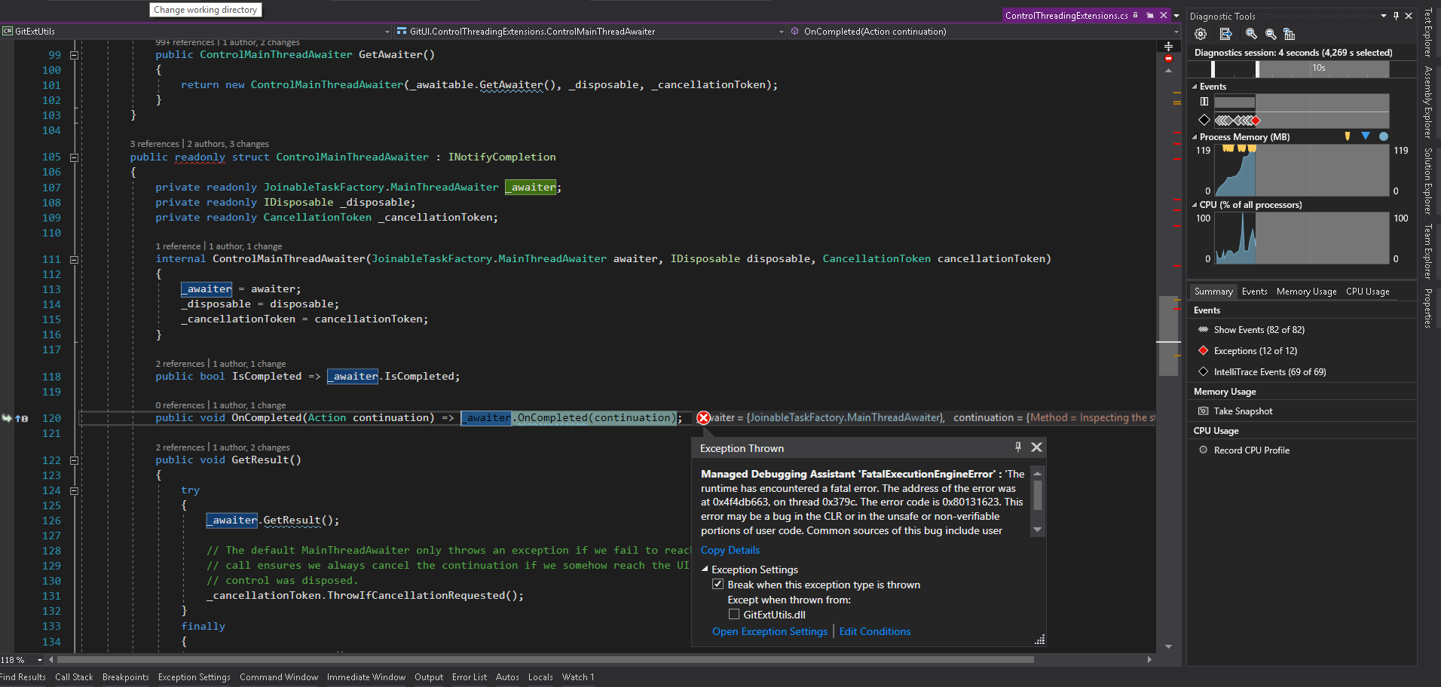This screenshot has width=1441, height=687.
Task: Click the Reset View chart icon
Action: point(1289,34)
